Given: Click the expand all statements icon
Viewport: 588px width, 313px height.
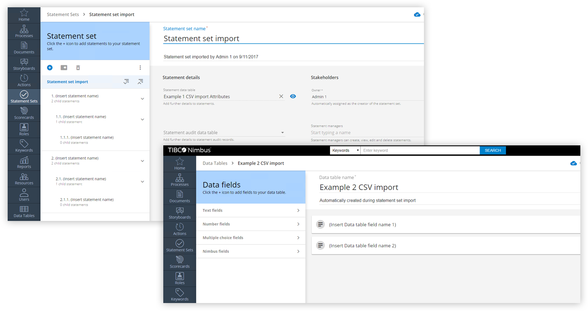Looking at the screenshot, I should point(126,82).
